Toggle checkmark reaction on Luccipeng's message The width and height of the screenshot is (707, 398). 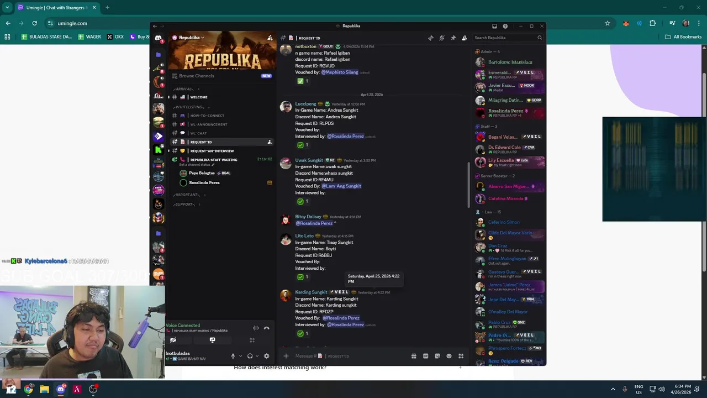pos(303,145)
